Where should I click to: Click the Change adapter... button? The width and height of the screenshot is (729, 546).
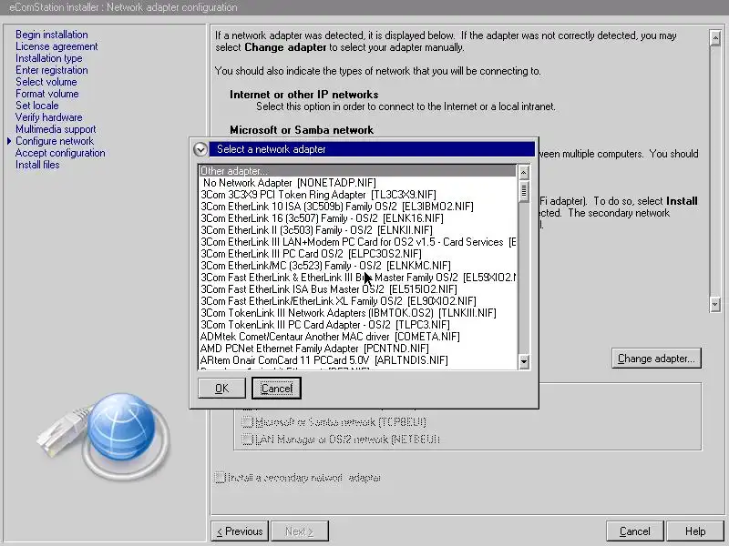tap(656, 359)
